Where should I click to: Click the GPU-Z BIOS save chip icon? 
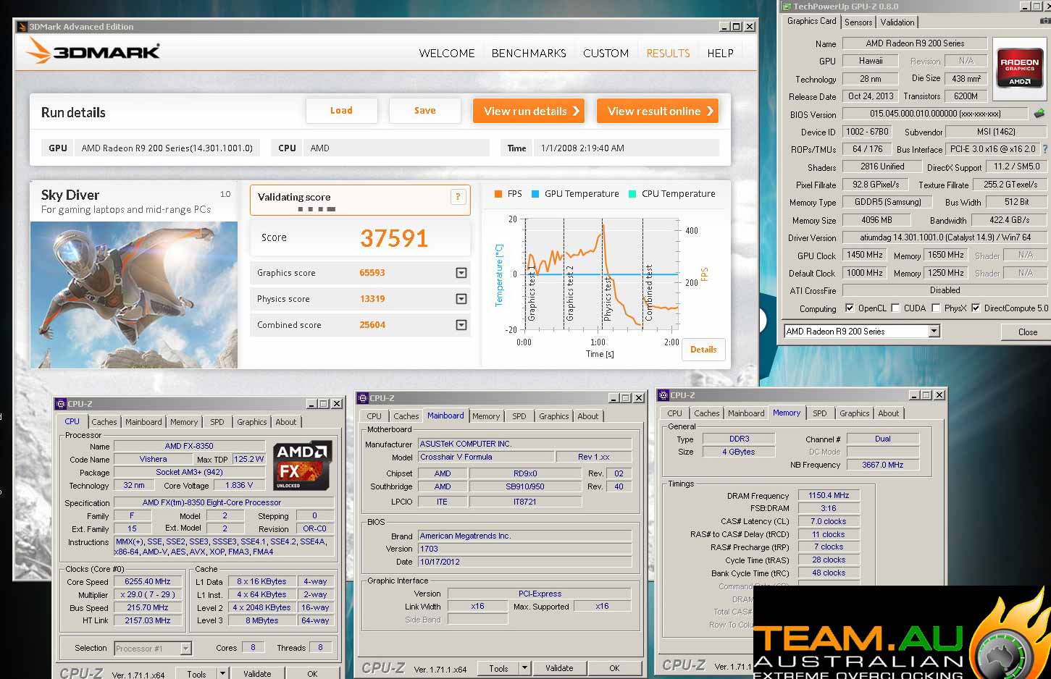[x=1039, y=114]
